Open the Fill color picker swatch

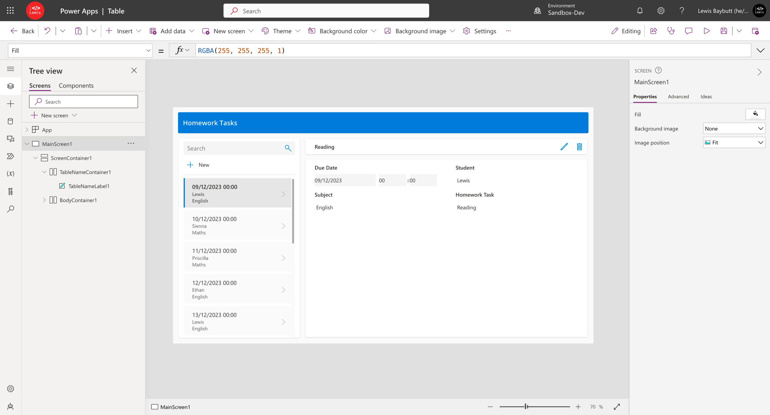tap(755, 114)
